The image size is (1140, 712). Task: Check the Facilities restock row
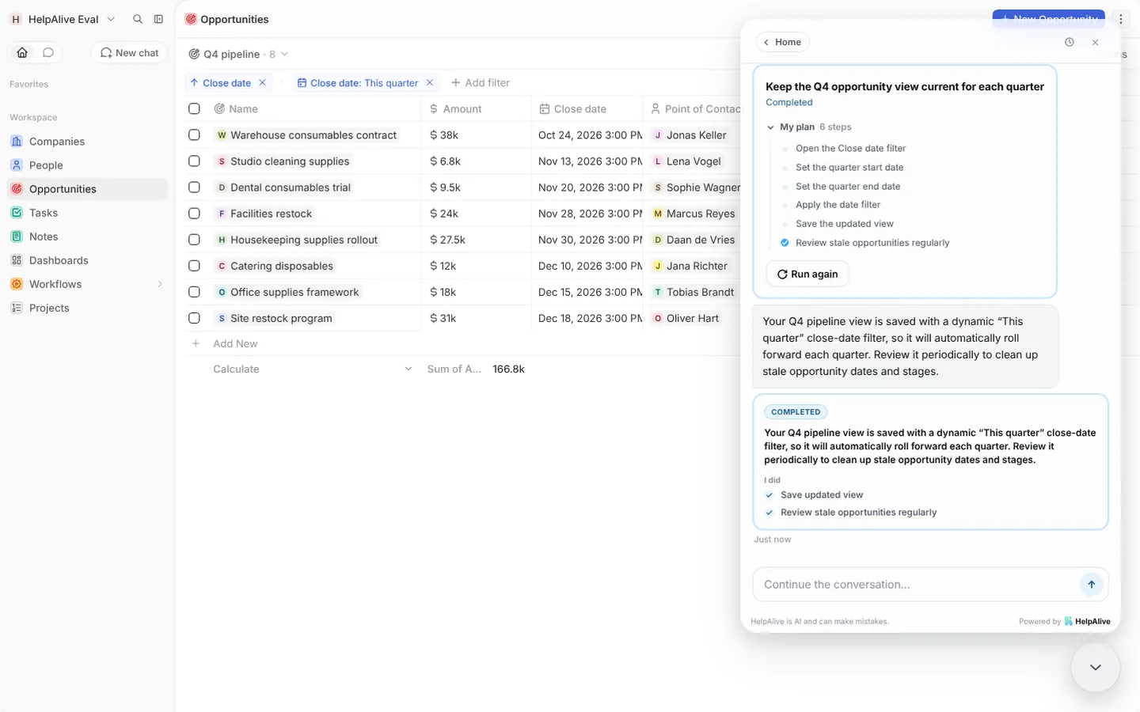(194, 213)
